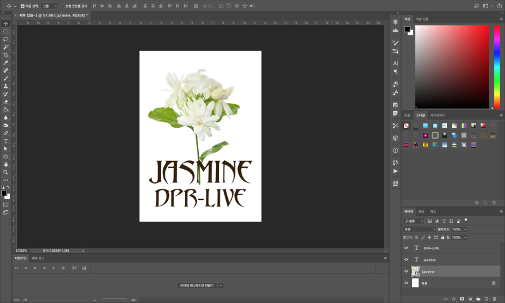Screen dimensions: 505x303
Task: Hide the white background layer
Action: tap(406, 283)
